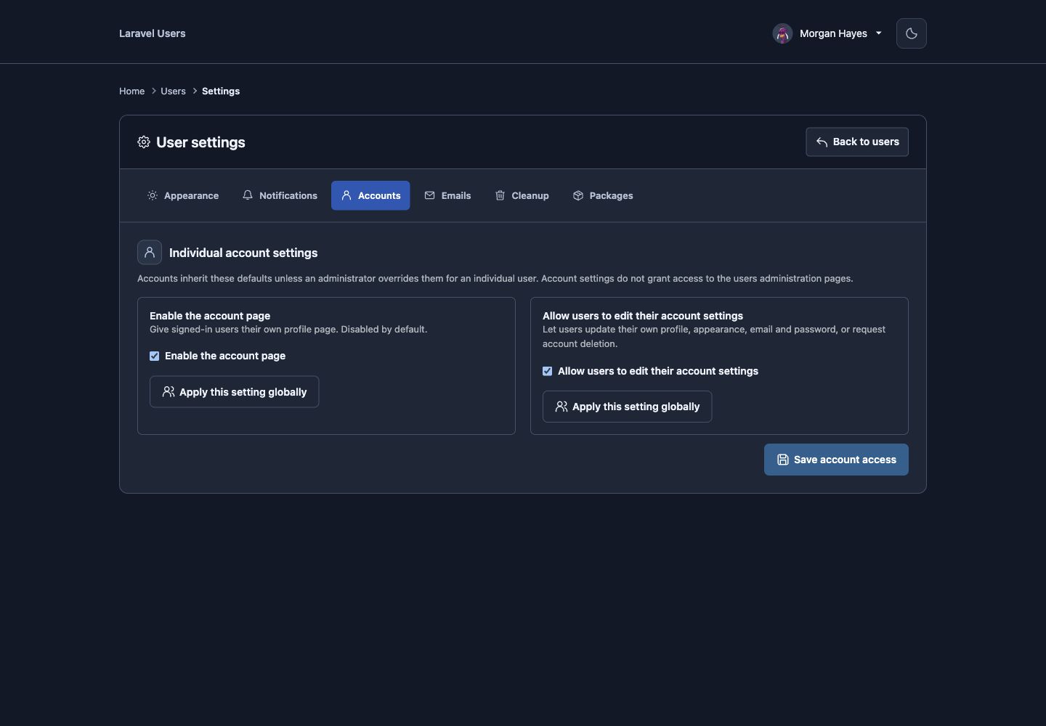
Task: Open the Packages tab
Action: (603, 195)
